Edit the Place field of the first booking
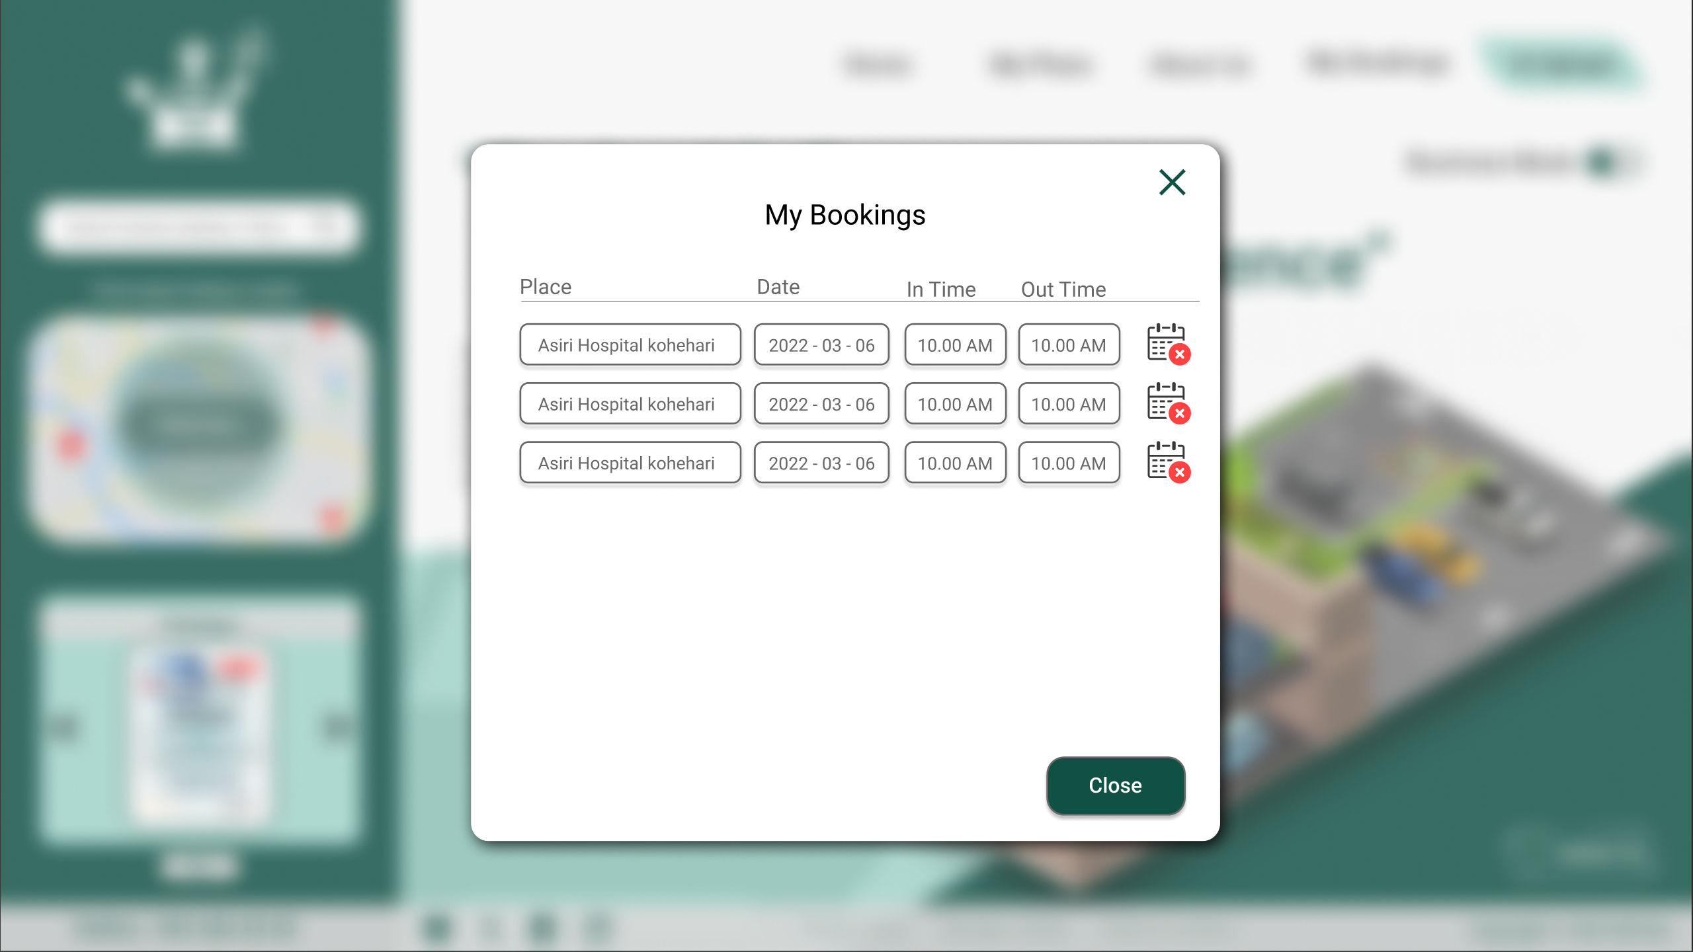The width and height of the screenshot is (1693, 952). tap(630, 344)
